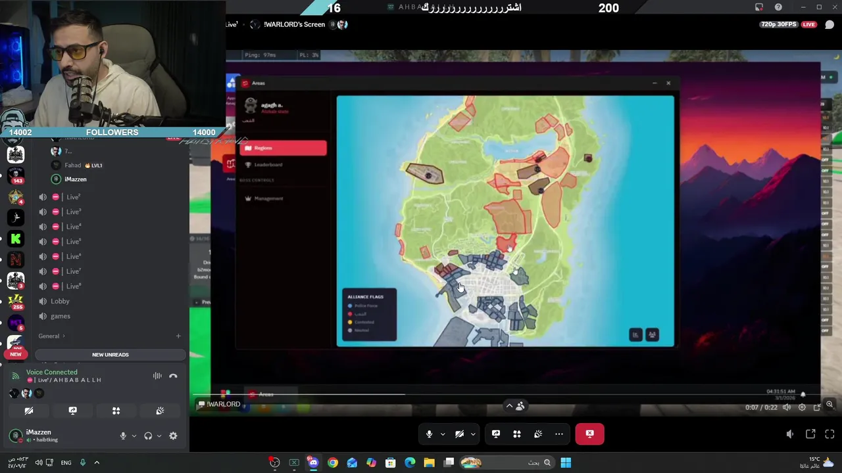Viewport: 842px width, 473px height.
Task: Open input device dropdown near mic
Action: [134, 436]
